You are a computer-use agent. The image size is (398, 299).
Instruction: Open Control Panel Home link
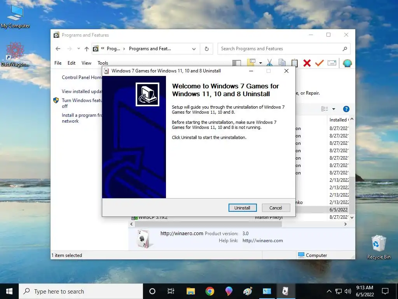82,77
